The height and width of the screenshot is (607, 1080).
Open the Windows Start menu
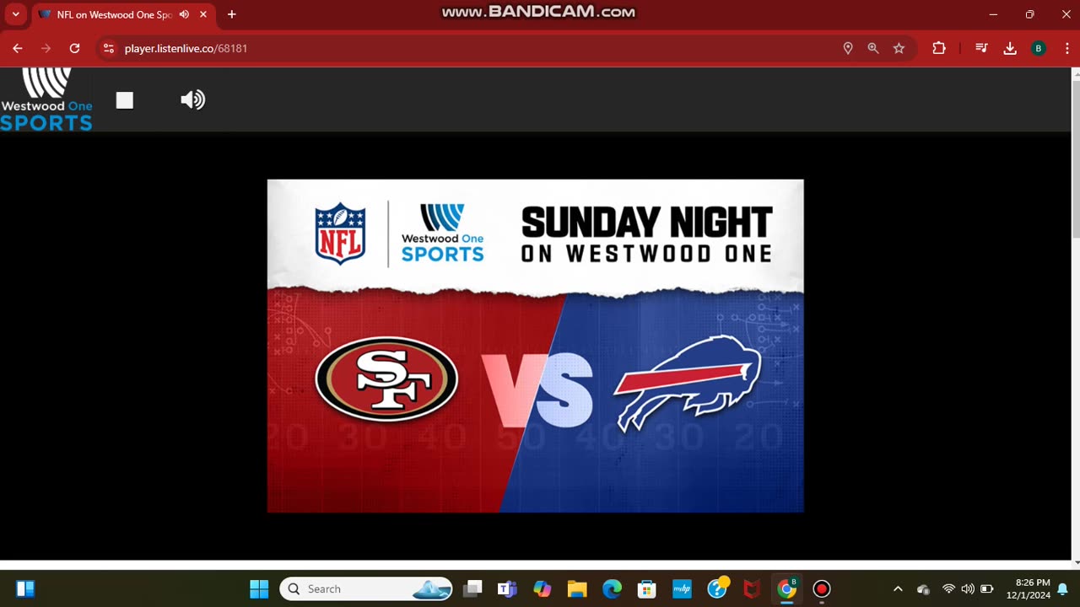[x=259, y=588]
